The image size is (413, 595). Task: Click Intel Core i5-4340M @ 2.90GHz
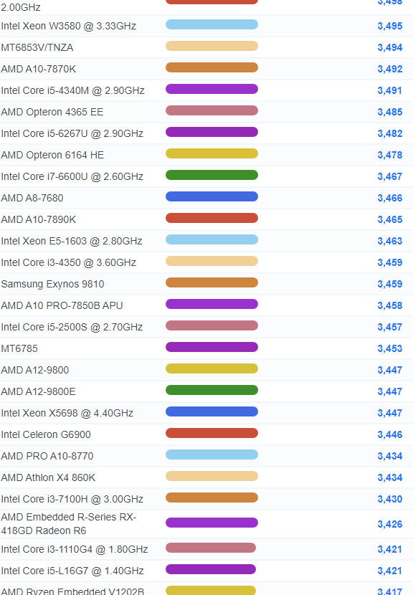point(72,90)
